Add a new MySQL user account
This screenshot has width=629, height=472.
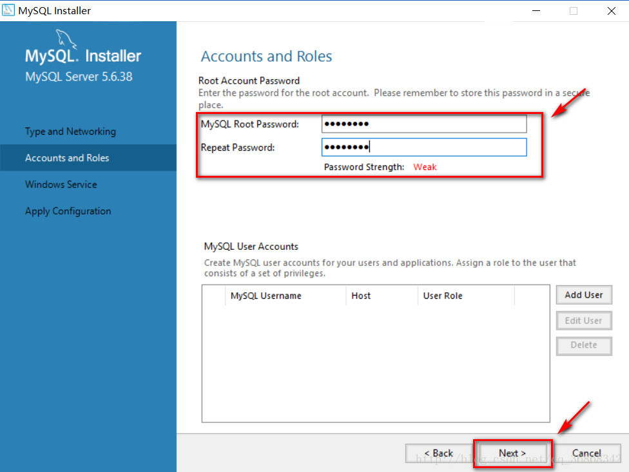click(584, 295)
